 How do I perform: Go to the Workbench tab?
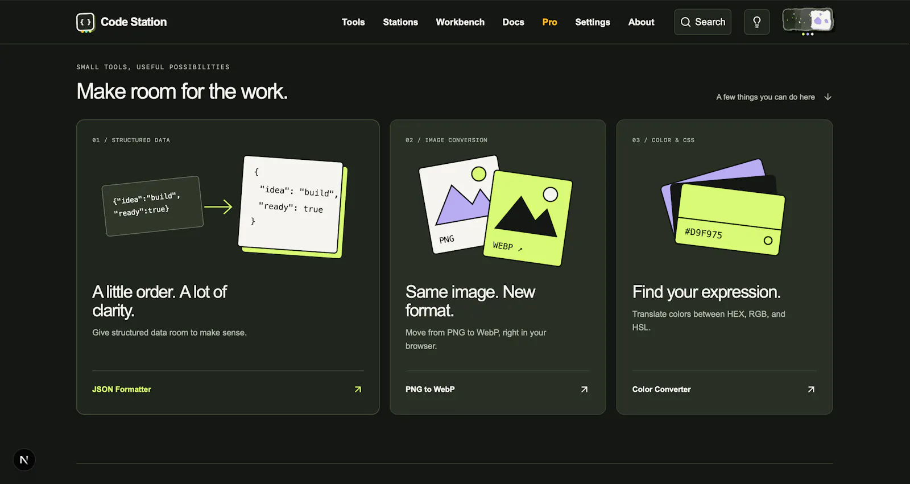tap(460, 22)
